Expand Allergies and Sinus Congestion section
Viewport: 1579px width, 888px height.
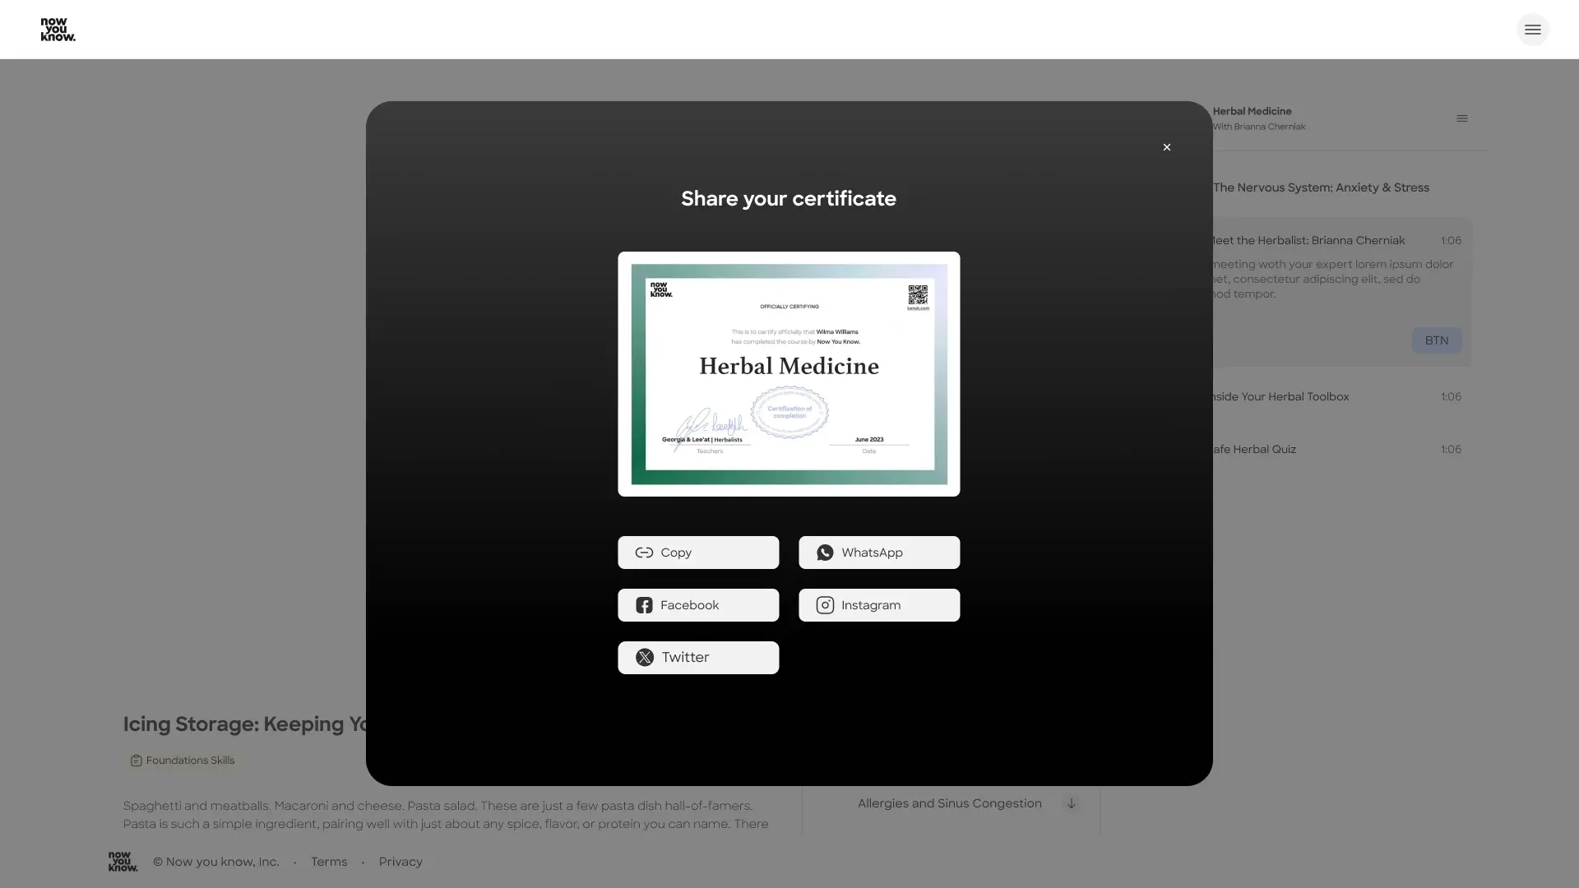pyautogui.click(x=1071, y=803)
